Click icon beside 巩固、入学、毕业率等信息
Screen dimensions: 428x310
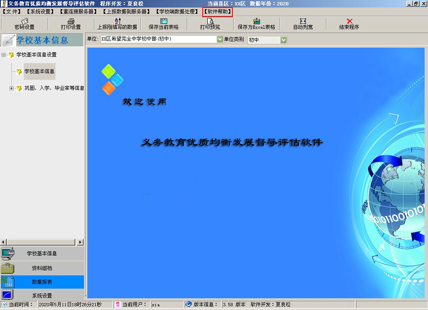19,88
